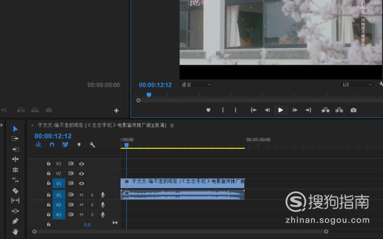This screenshot has height=239, width=383.
Task: Select the Pen tool
Action: pyautogui.click(x=15, y=221)
